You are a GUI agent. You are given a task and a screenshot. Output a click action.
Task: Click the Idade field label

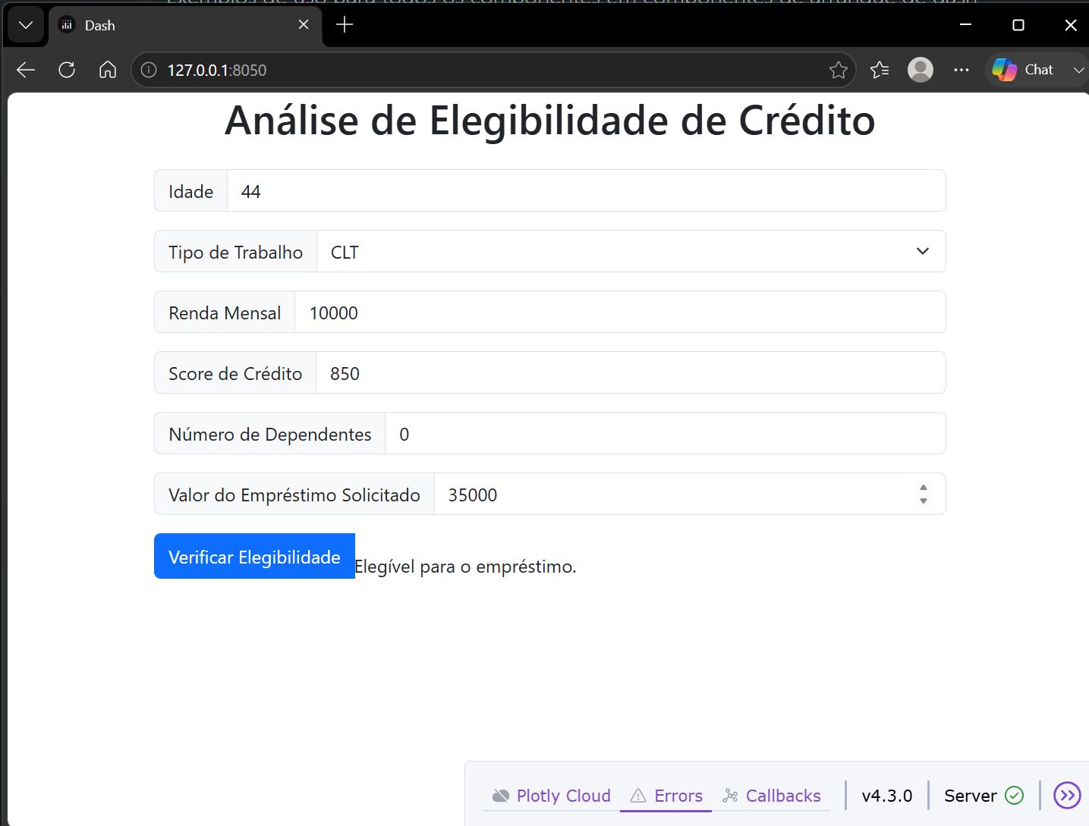[191, 191]
